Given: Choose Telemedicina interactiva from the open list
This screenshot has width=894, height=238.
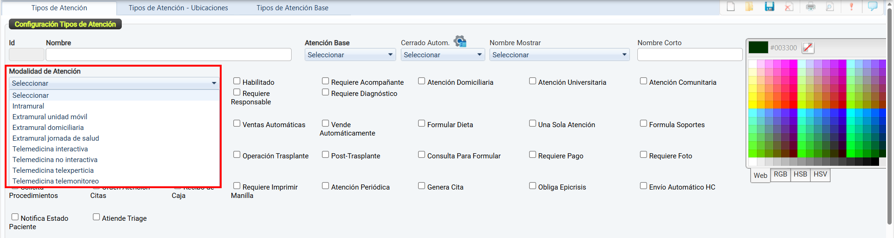Looking at the screenshot, I should coord(50,149).
